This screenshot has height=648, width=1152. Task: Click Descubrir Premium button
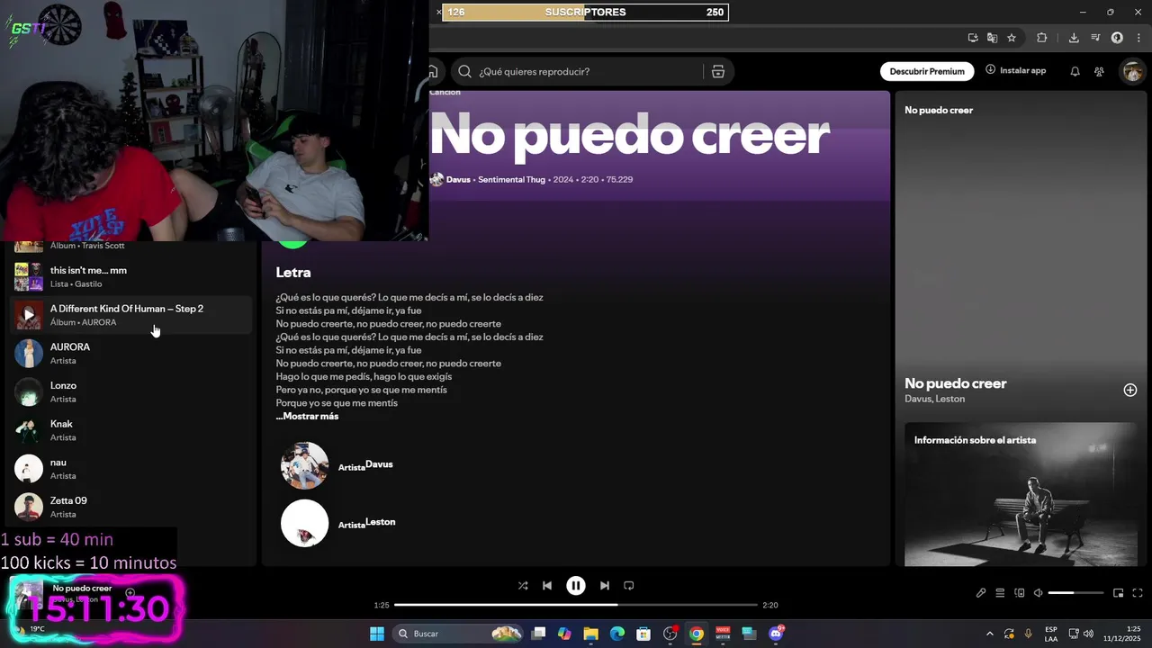point(927,71)
